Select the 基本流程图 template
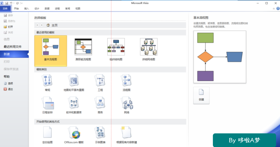Viewport: 280px width, 147px height. tap(51, 51)
